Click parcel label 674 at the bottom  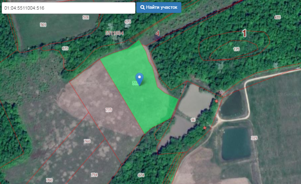[141, 175]
